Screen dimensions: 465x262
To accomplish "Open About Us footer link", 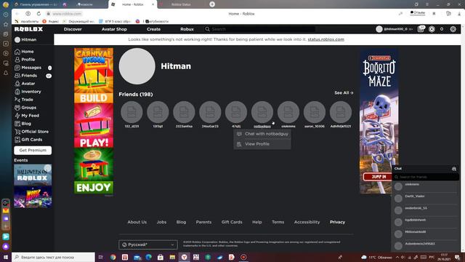I will [x=137, y=222].
